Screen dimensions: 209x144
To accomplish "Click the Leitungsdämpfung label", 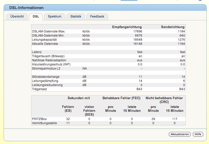I will click(x=45, y=81).
